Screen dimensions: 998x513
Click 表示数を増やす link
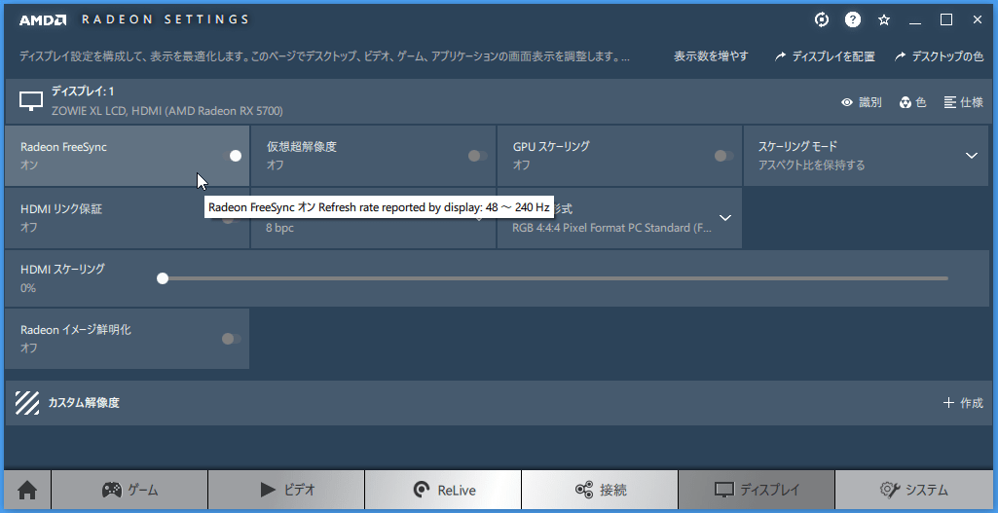(x=711, y=56)
